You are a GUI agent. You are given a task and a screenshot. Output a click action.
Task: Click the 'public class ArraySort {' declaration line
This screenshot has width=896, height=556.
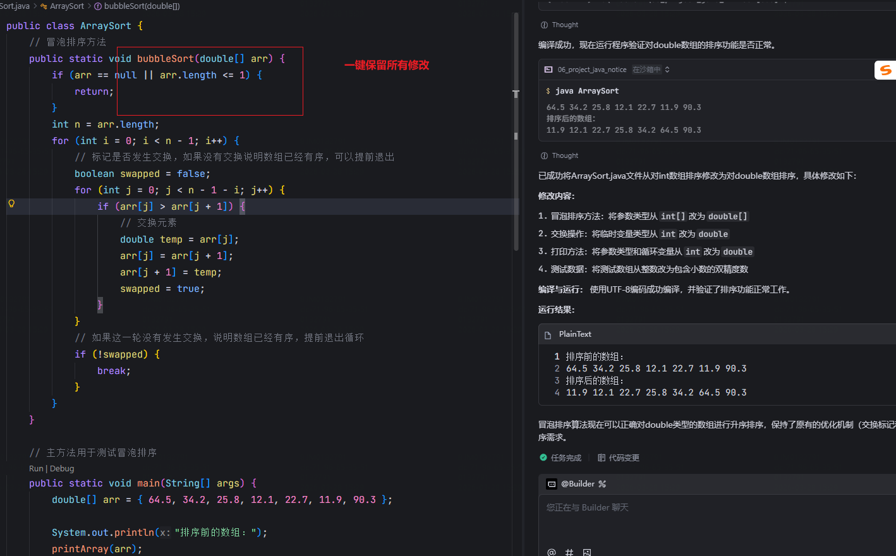click(x=75, y=26)
